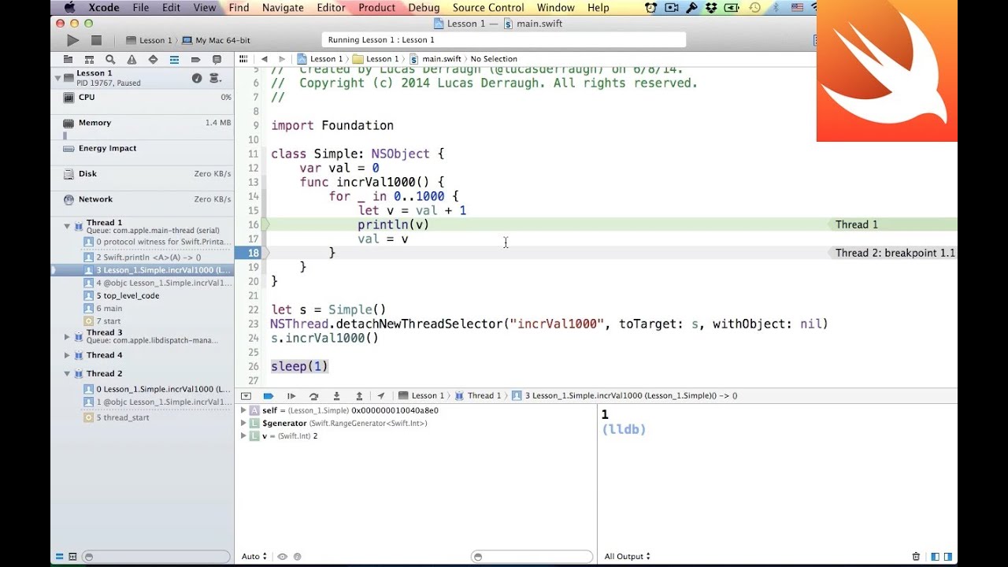This screenshot has height=567, width=1008.
Task: Click the line 18 gutter number
Action: click(x=252, y=253)
